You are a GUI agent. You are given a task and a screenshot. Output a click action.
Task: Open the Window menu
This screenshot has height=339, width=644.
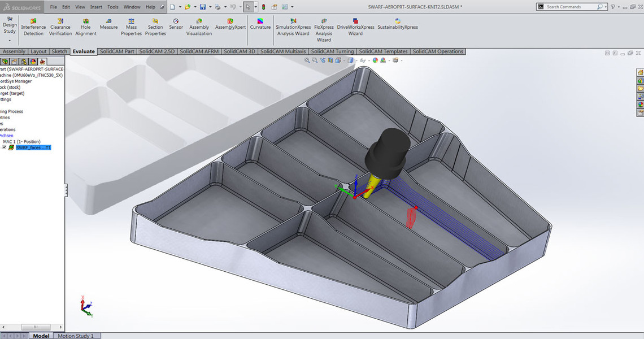point(132,7)
